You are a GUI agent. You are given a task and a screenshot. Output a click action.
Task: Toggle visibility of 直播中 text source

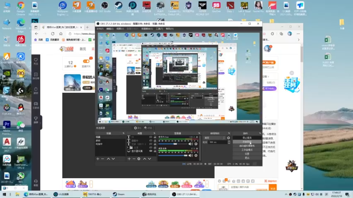[x=150, y=140]
